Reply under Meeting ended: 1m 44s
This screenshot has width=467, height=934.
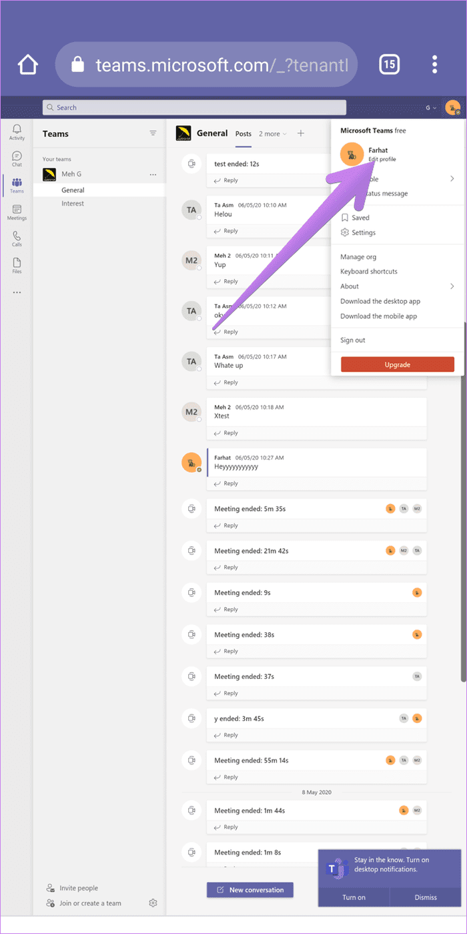pyautogui.click(x=226, y=827)
